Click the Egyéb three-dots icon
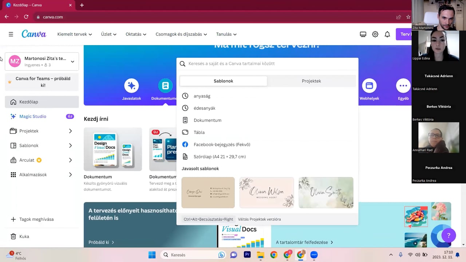This screenshot has width=466, height=262. pos(403,86)
